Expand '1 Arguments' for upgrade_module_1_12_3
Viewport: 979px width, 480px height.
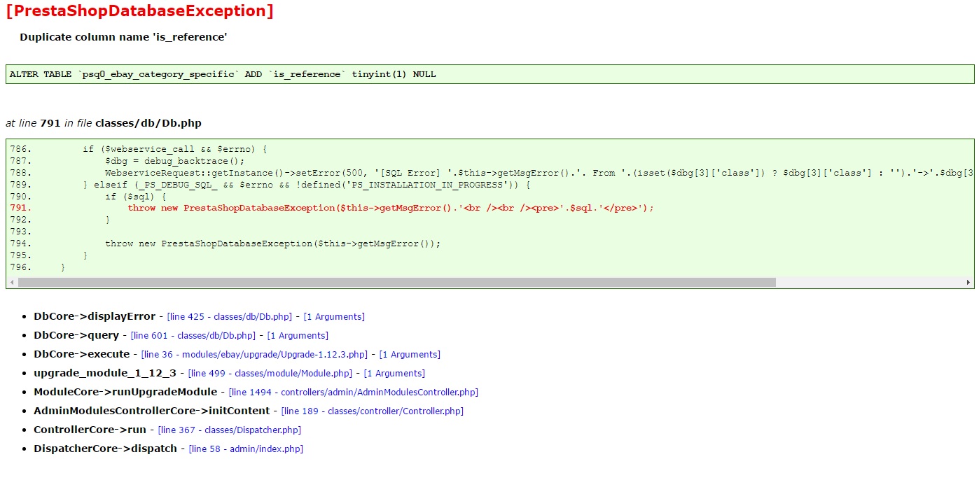click(394, 374)
